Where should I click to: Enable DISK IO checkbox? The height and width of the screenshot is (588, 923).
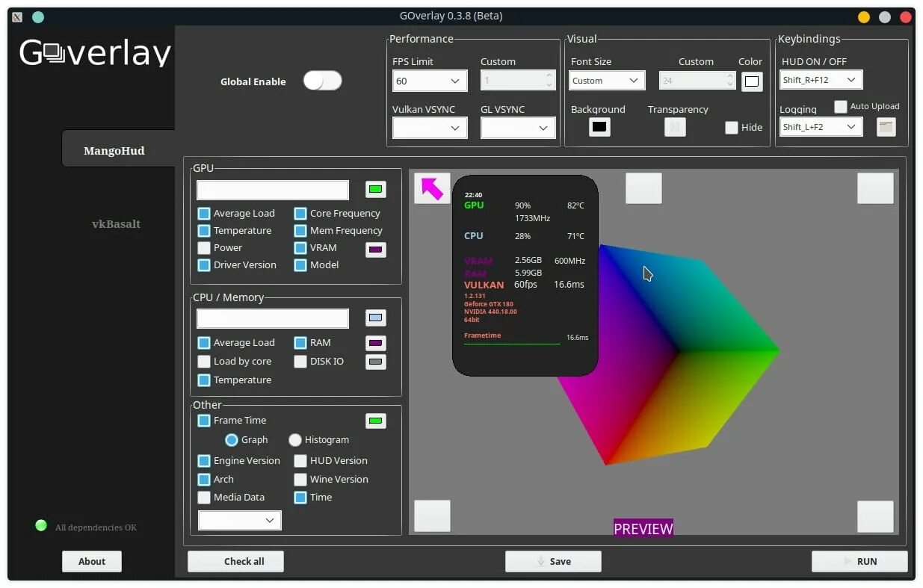[300, 361]
